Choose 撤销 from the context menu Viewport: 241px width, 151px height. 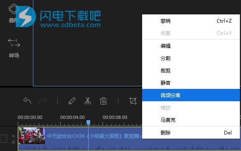point(191,21)
